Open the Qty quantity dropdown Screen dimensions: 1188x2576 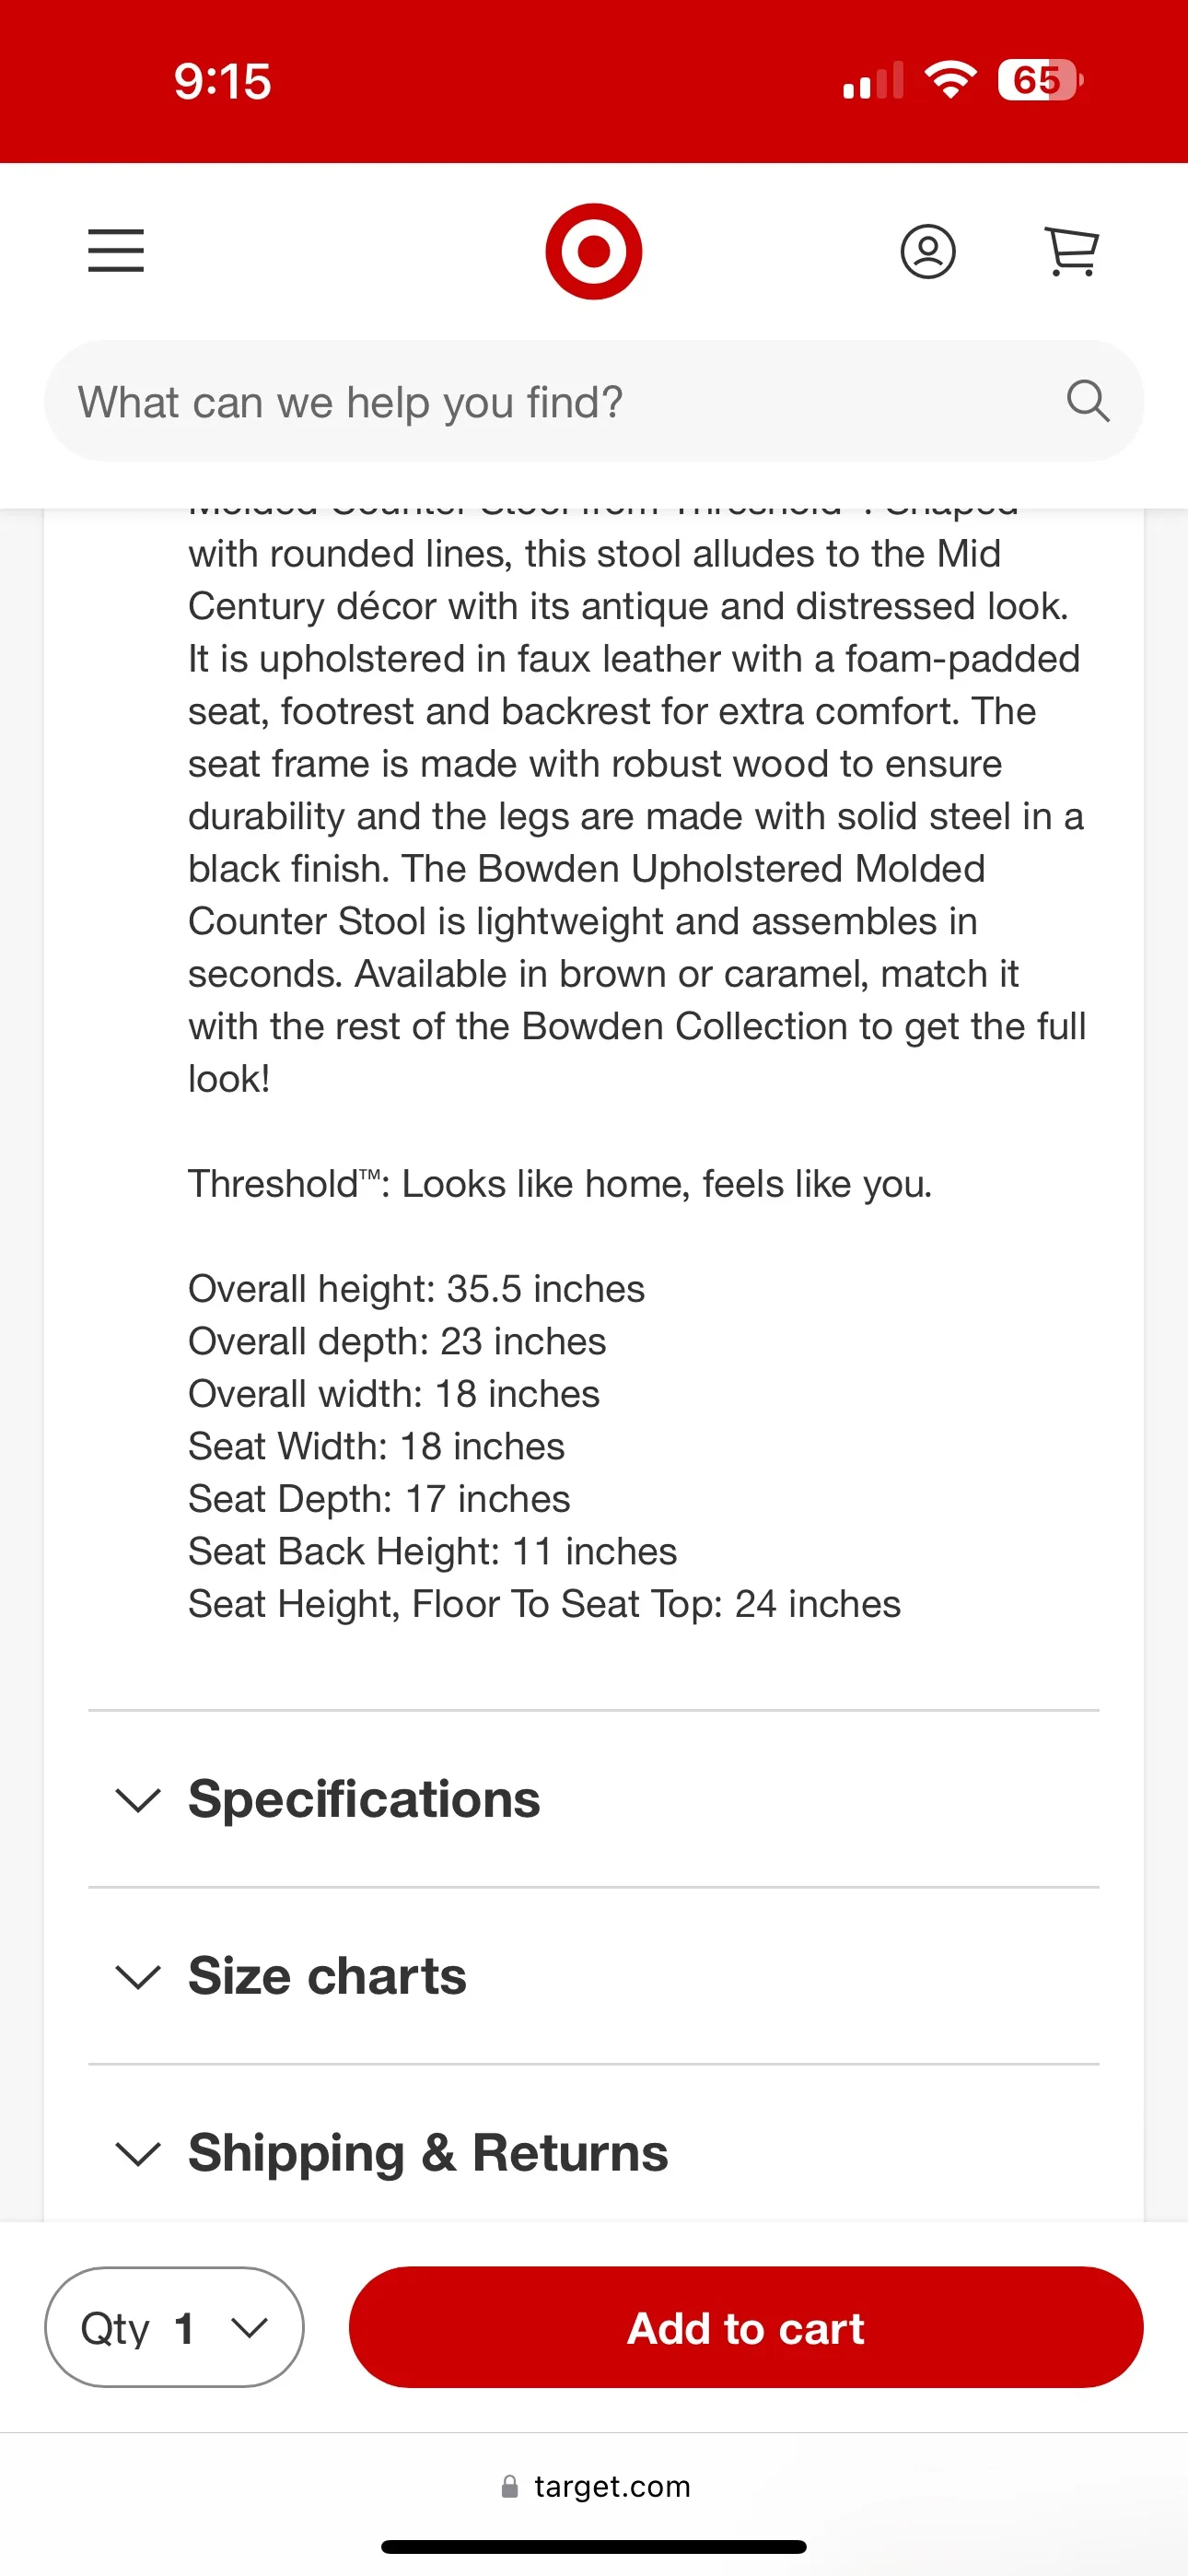[x=173, y=2327]
